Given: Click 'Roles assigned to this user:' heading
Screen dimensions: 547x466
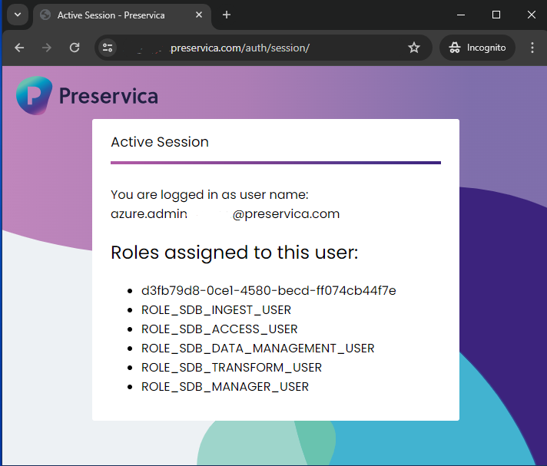Looking at the screenshot, I should [x=234, y=253].
